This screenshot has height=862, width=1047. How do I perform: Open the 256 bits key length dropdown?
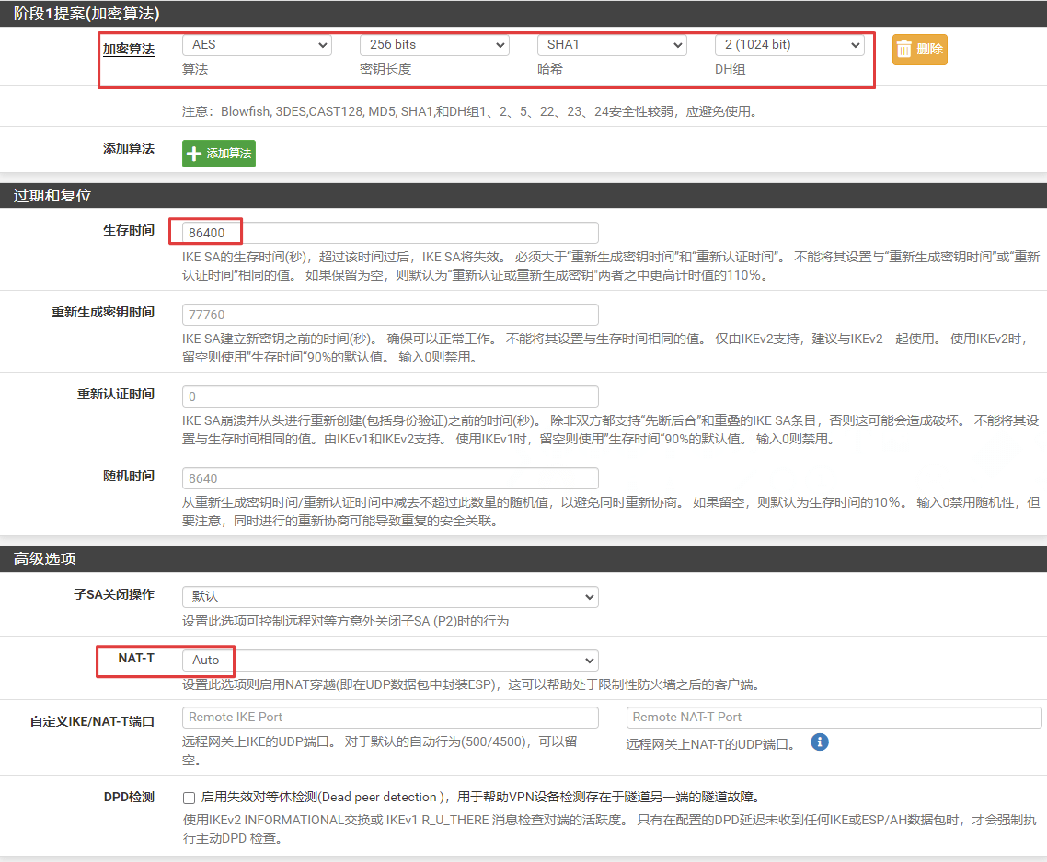(x=434, y=44)
